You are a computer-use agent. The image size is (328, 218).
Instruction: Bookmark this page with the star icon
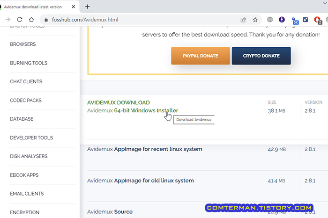click(x=255, y=20)
